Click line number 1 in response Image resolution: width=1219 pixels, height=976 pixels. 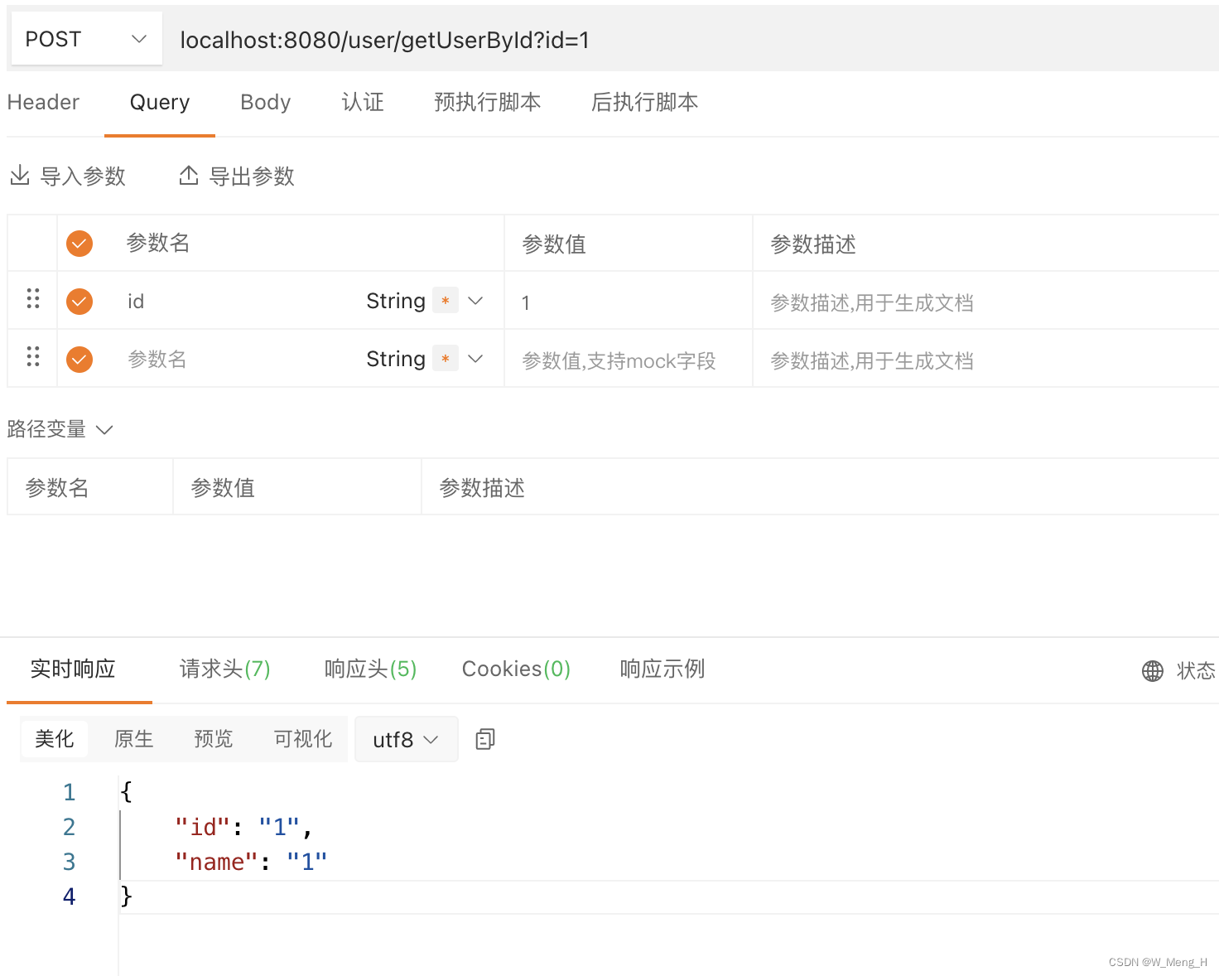coord(70,792)
